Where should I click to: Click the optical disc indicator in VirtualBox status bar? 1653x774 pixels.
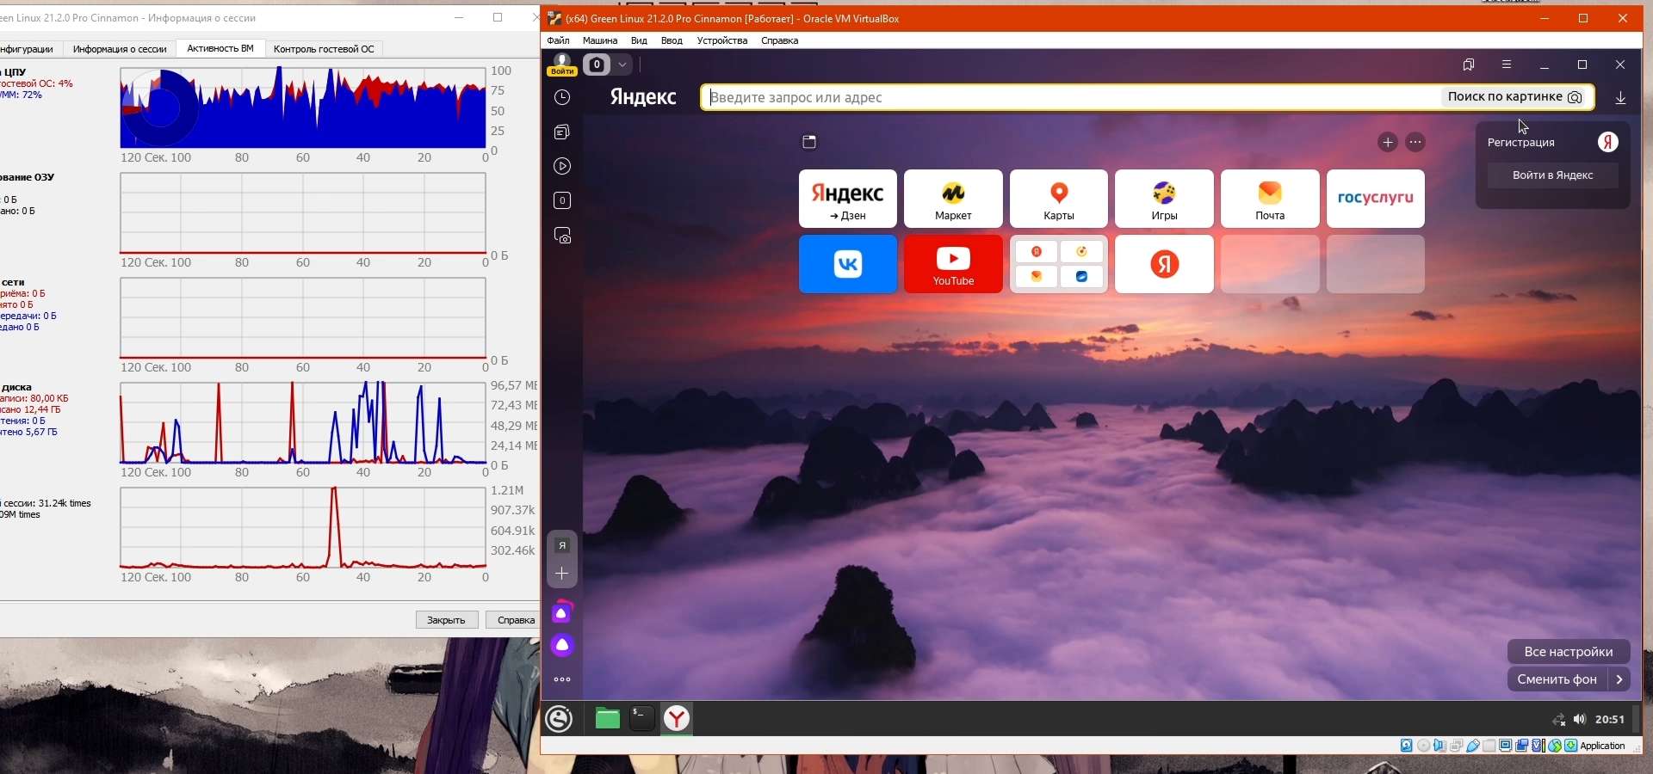point(1423,746)
